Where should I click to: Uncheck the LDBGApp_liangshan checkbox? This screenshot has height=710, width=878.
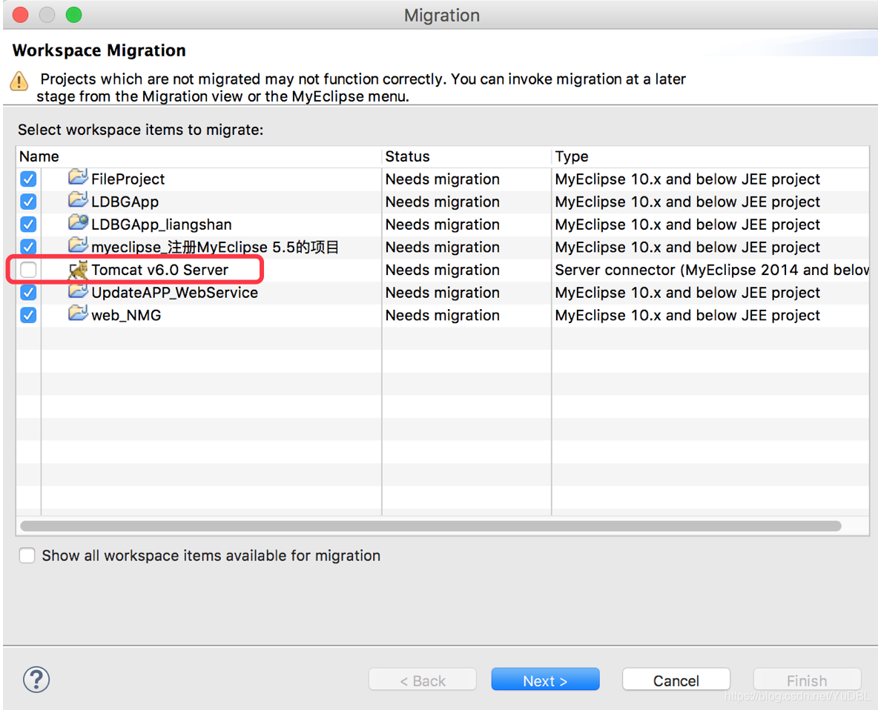pyautogui.click(x=28, y=225)
